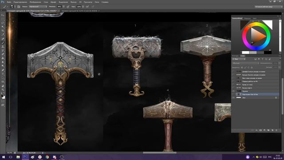Select the Hand tool
Screen dimensions: 284x160
pyautogui.click(x=3, y=86)
